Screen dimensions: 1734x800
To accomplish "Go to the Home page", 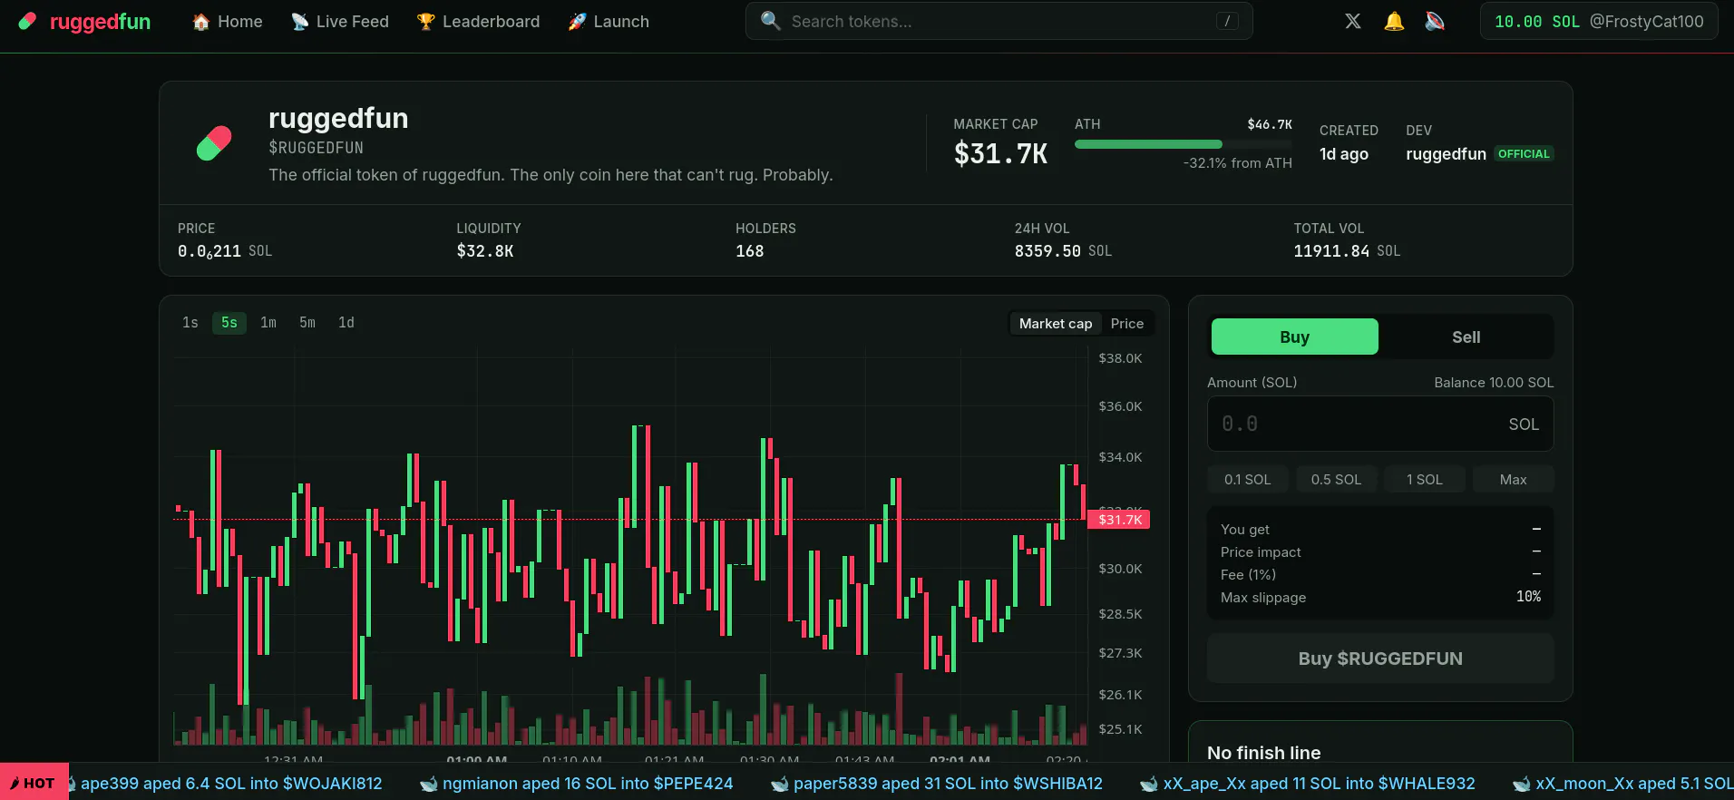I will tap(228, 22).
